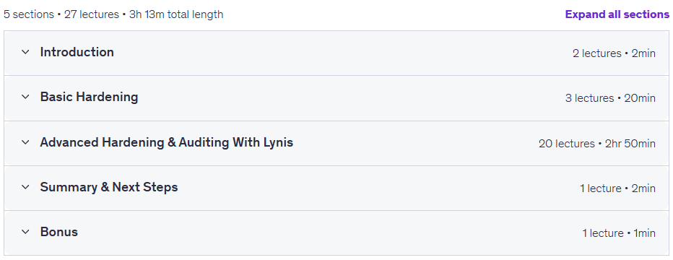Open the Introduction section title
This screenshot has width=673, height=260.
click(77, 52)
